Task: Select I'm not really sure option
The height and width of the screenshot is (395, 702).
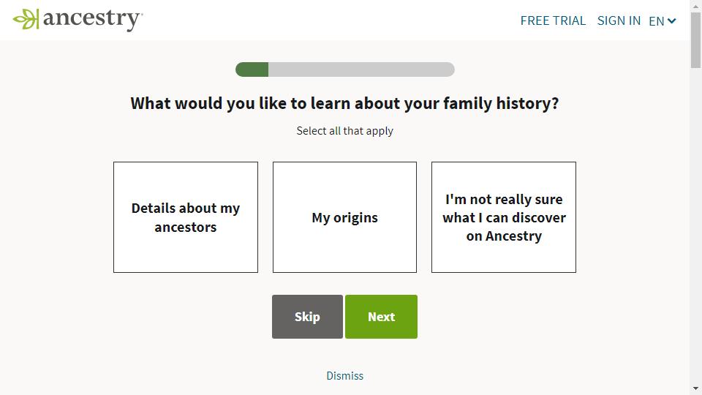Action: [x=504, y=217]
